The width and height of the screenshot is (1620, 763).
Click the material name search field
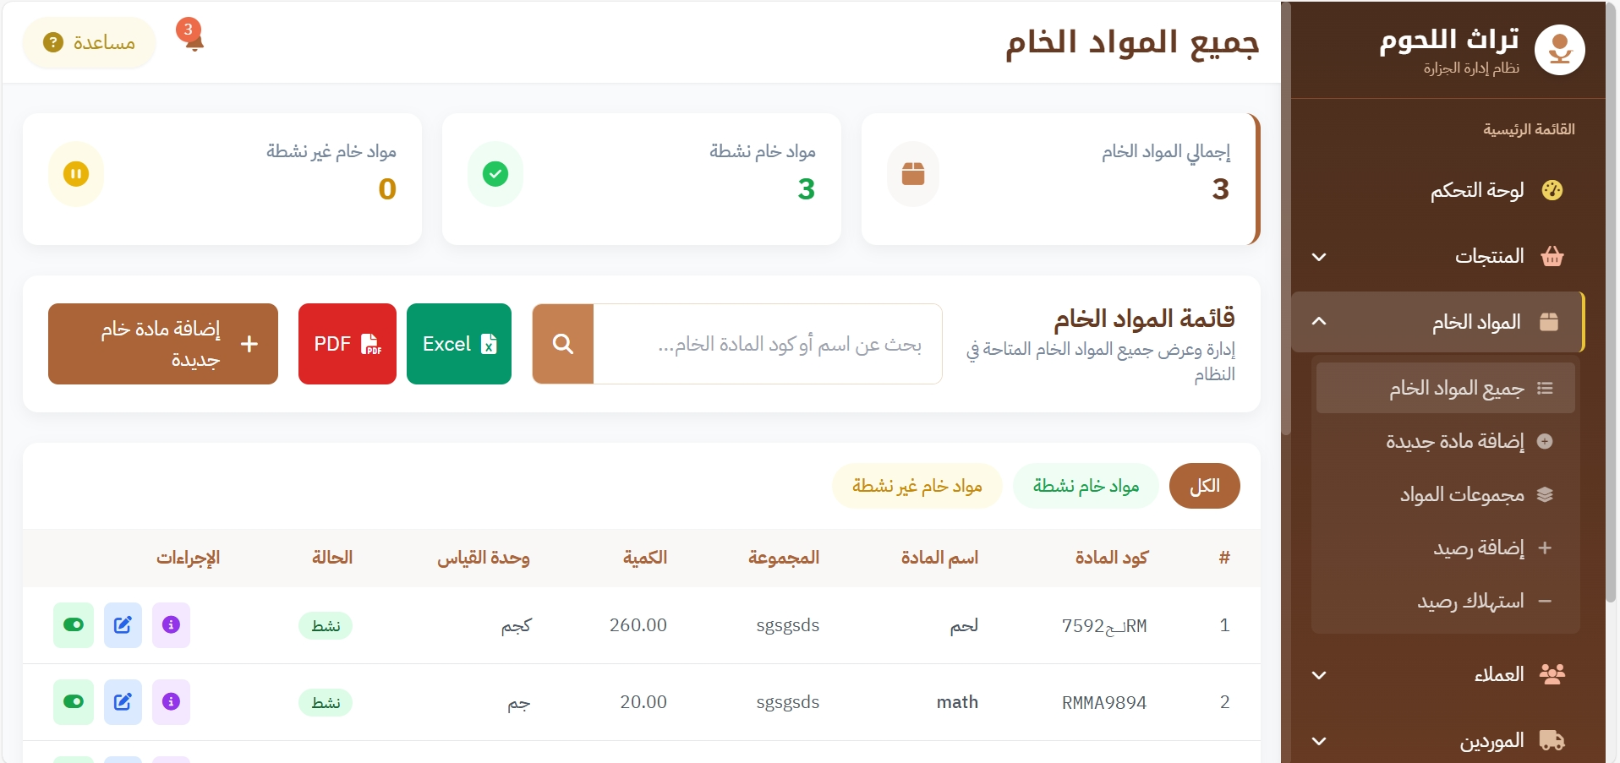768,344
